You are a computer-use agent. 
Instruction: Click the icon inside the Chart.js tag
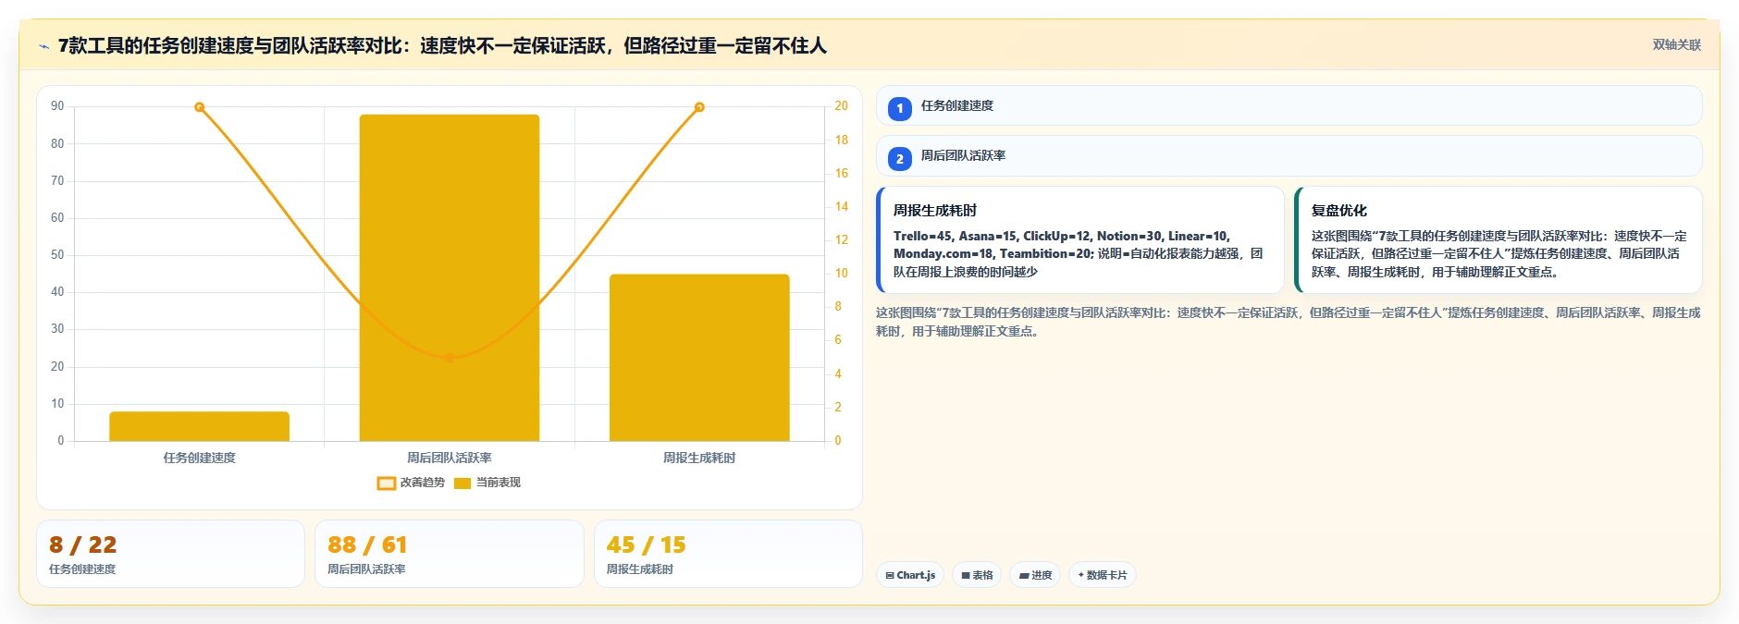[890, 575]
